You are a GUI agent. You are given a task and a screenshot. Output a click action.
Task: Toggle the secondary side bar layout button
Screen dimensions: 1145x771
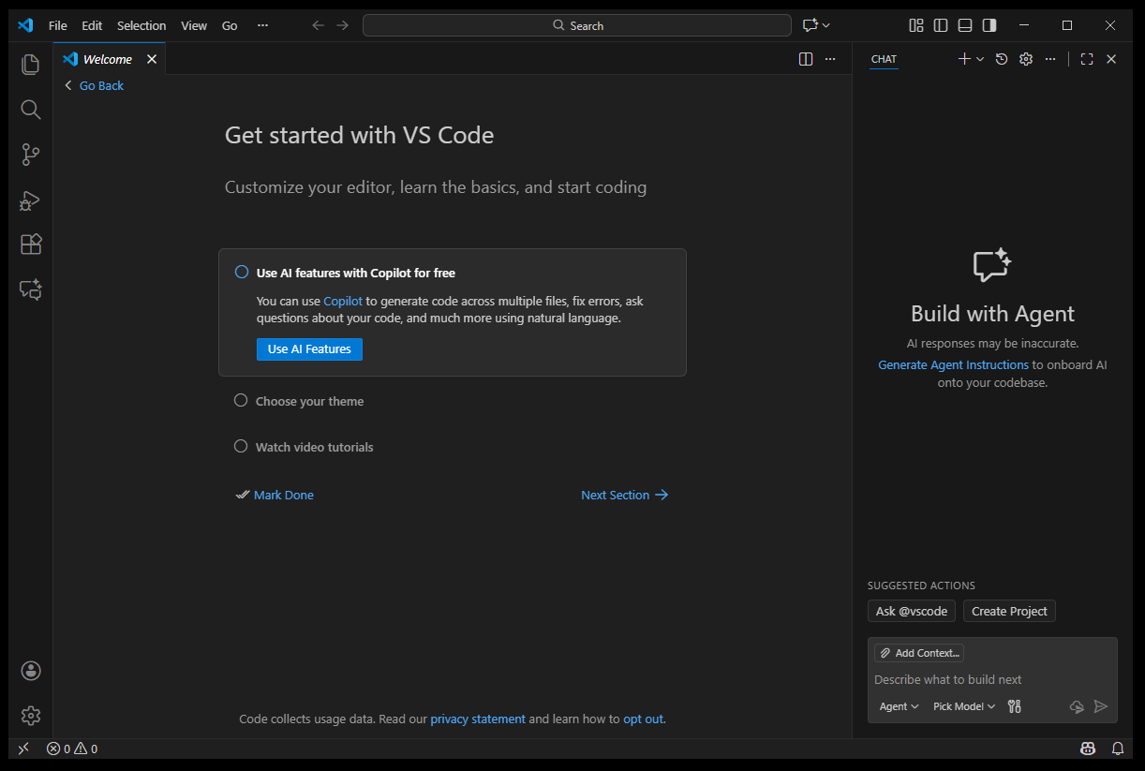coord(989,25)
